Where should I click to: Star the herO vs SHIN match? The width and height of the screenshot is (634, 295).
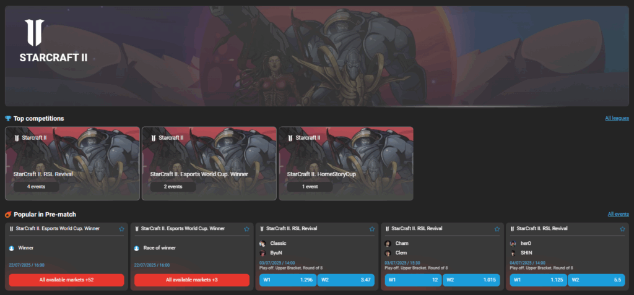[x=622, y=229]
